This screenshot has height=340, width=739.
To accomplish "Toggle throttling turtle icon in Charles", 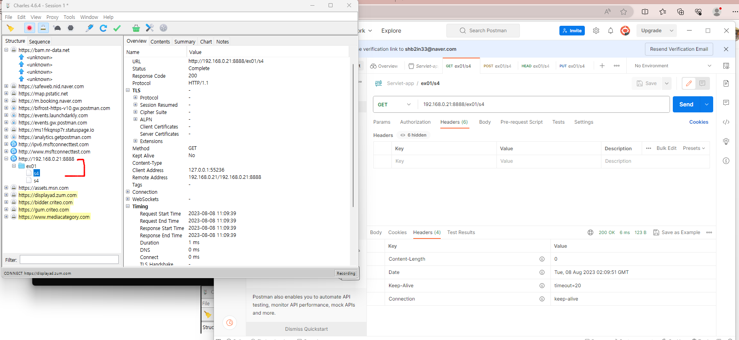I will point(57,28).
